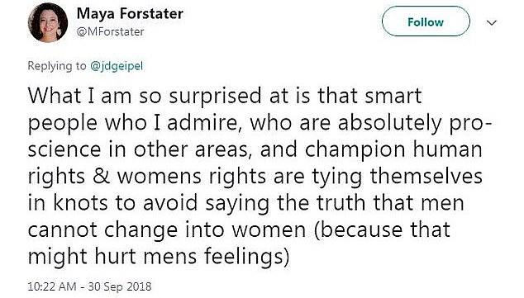
Task: Click the word 'champion' in the tweet
Action: click(355, 151)
